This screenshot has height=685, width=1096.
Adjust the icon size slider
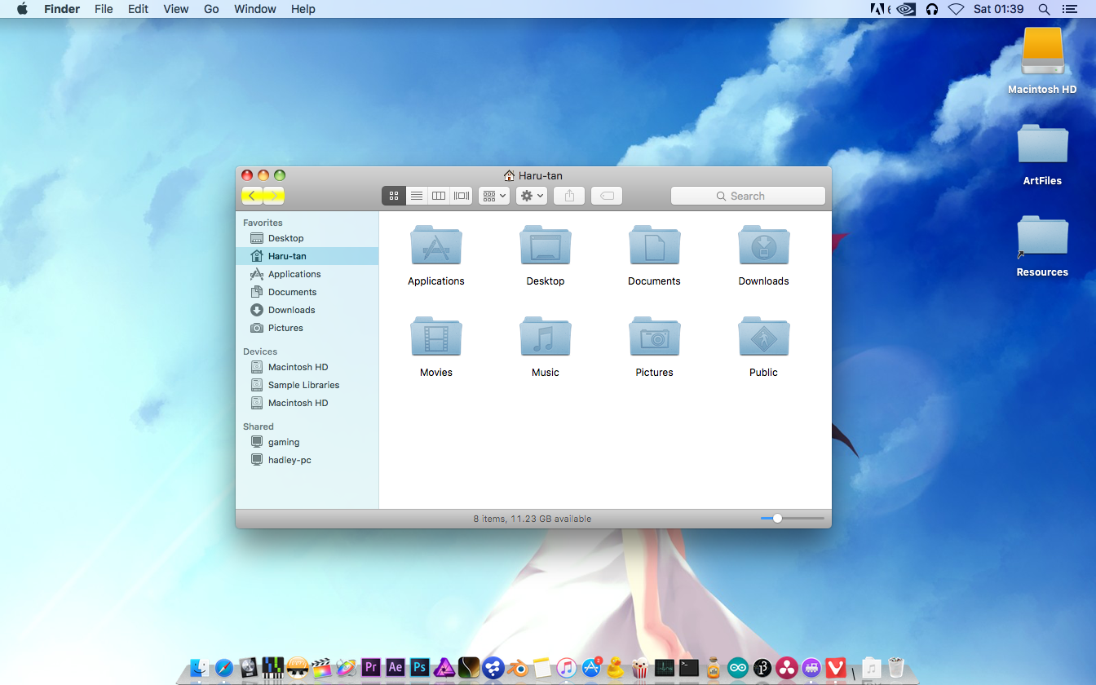click(x=777, y=519)
